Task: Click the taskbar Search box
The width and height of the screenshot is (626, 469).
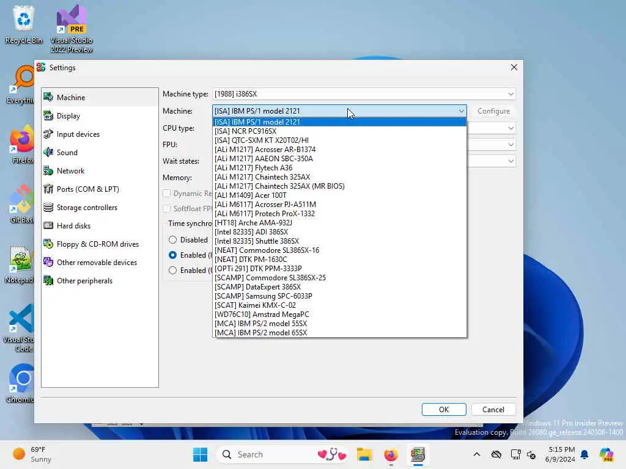Action: click(284, 454)
